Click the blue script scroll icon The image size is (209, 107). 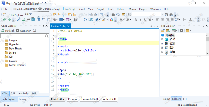point(91,20)
